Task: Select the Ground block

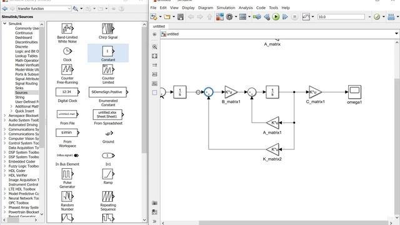Action: tap(109, 133)
